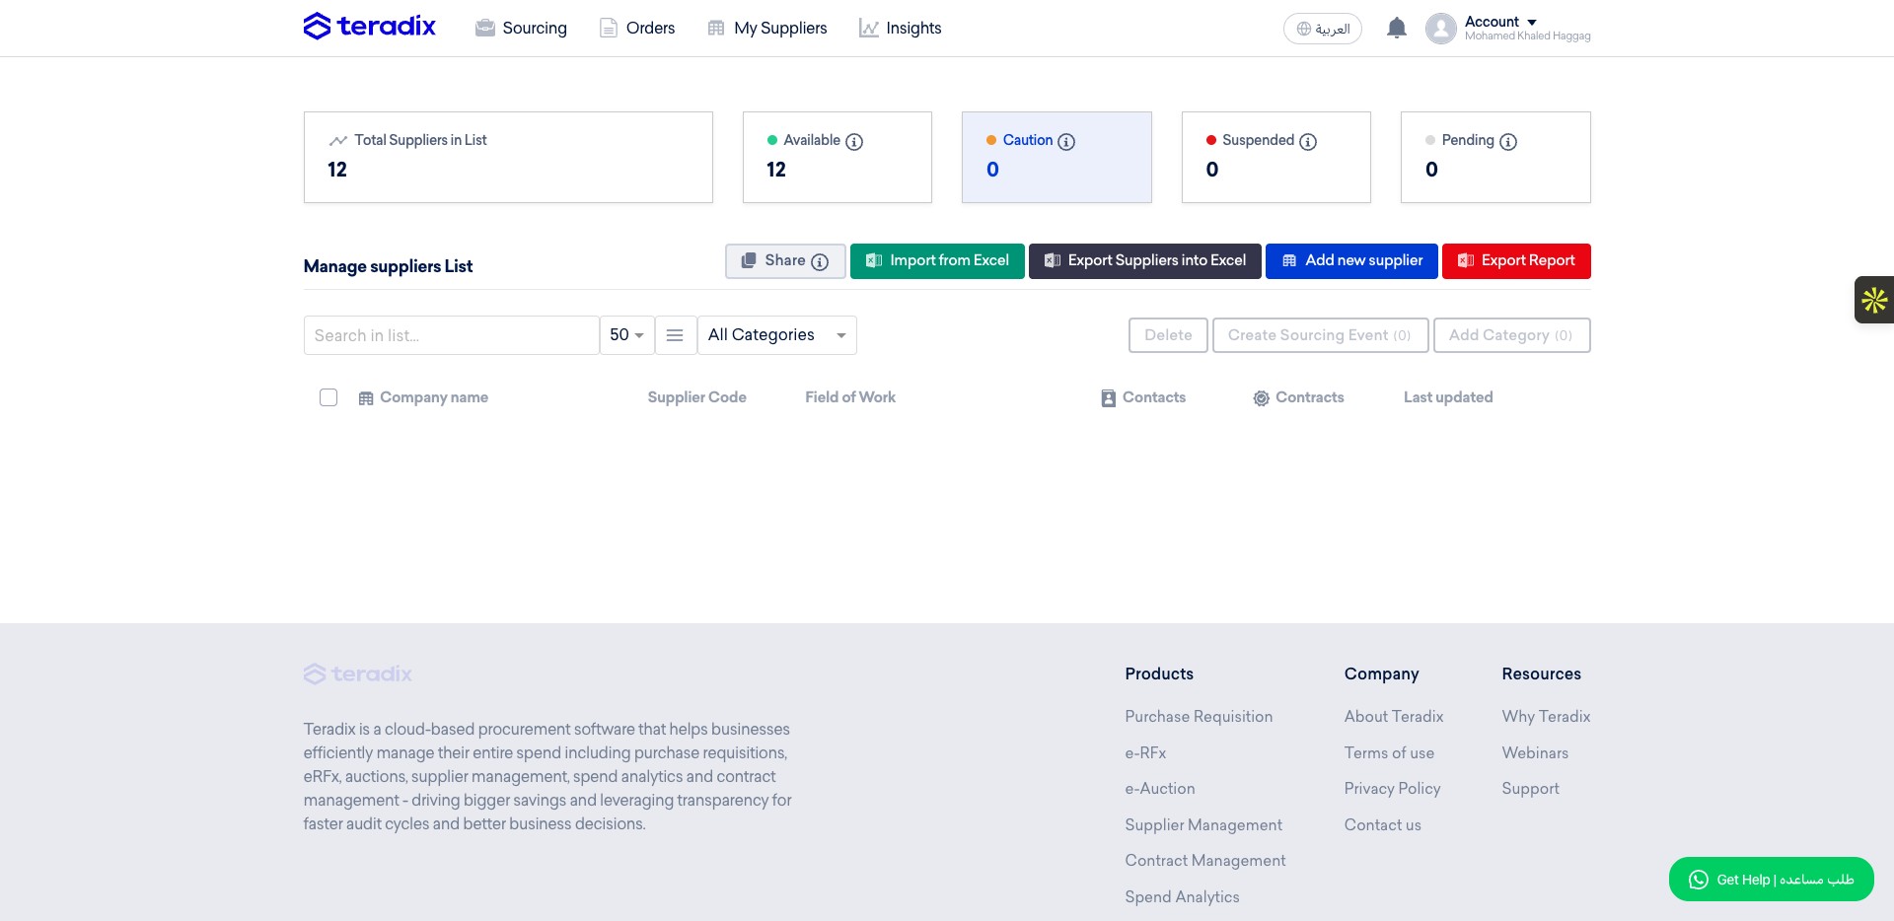Click the Pending info icon
Screen dimensions: 1894x921
pyautogui.click(x=1508, y=141)
